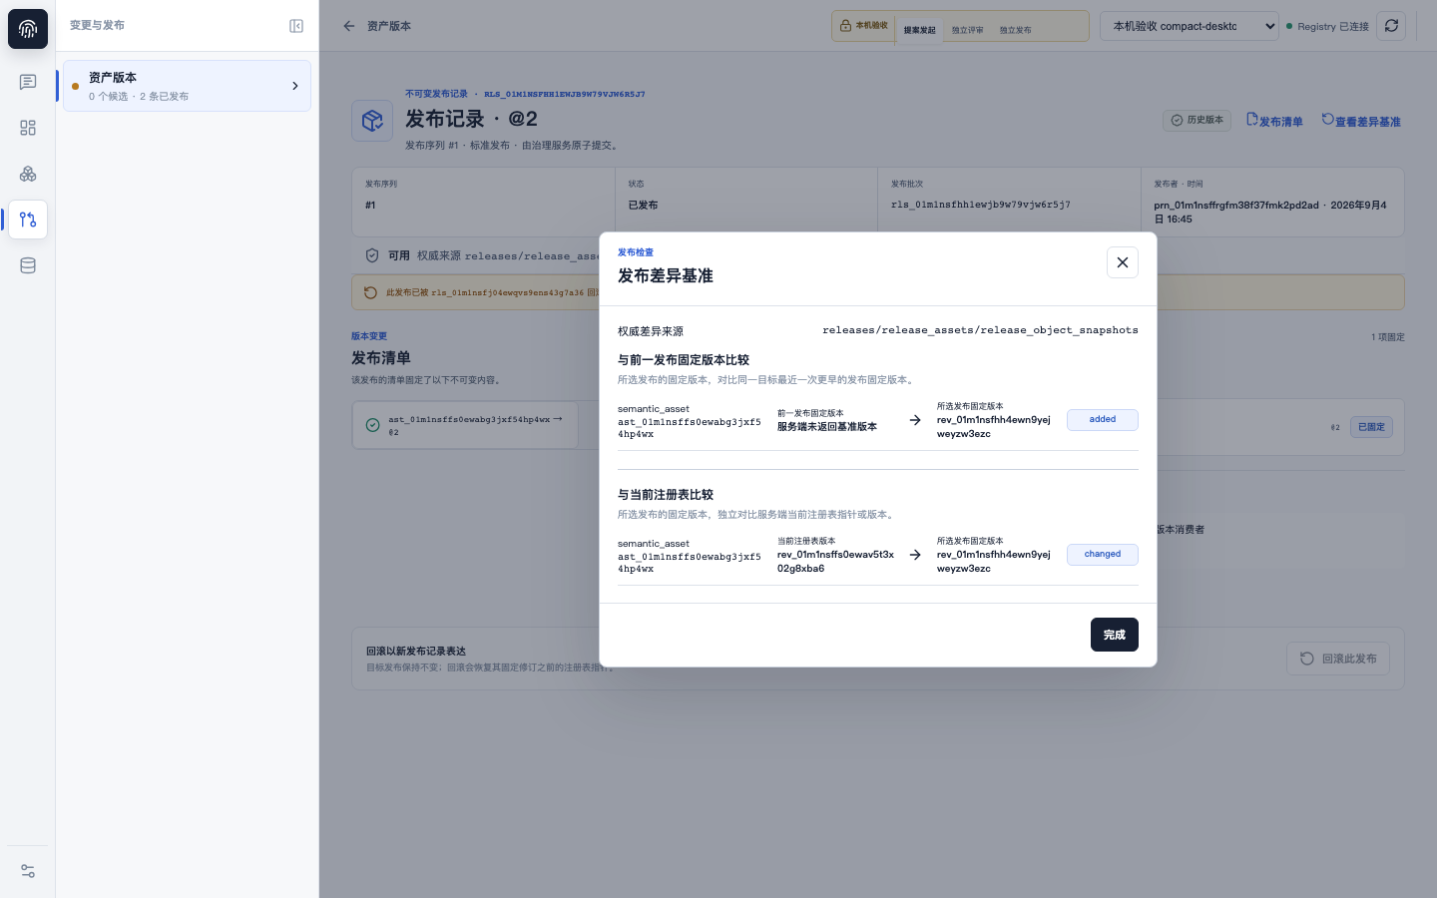This screenshot has height=898, width=1437.
Task: Click the rollback icon in warning banner
Action: coord(370,292)
